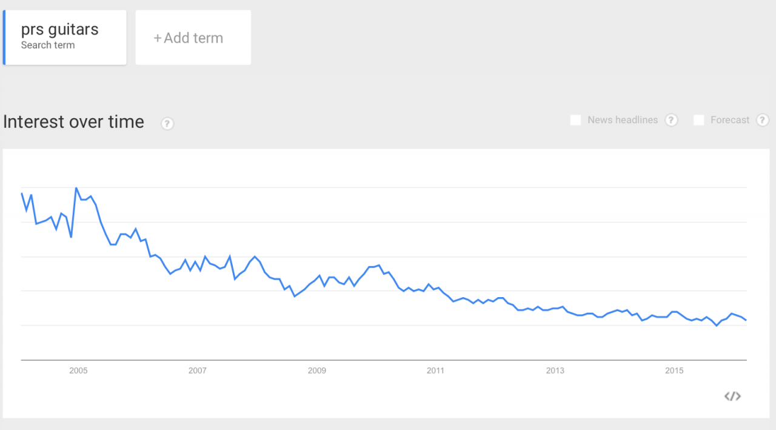Click the rightmost end of the trend line

click(746, 320)
